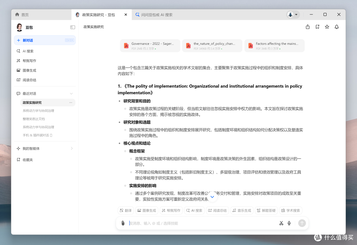Open 我的智能体 in sidebar

[x=45, y=148]
